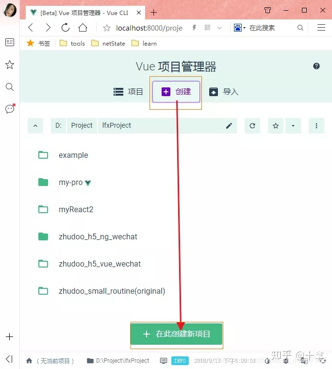The image size is (332, 369).
Task: Switch to the 项目 tab
Action: (128, 92)
